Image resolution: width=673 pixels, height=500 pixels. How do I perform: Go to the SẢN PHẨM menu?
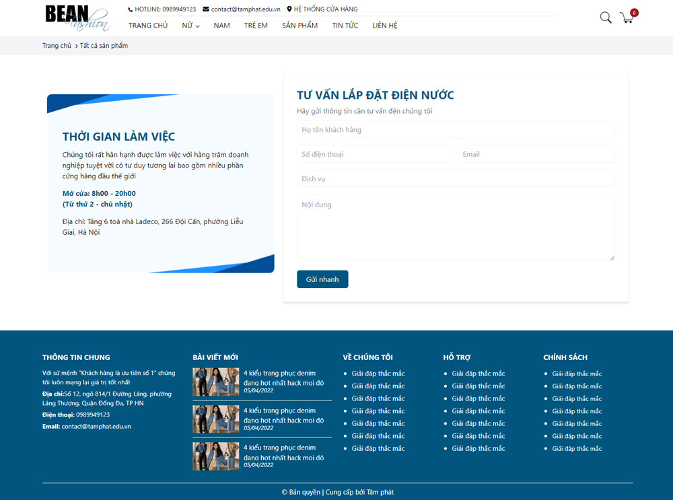(x=299, y=26)
